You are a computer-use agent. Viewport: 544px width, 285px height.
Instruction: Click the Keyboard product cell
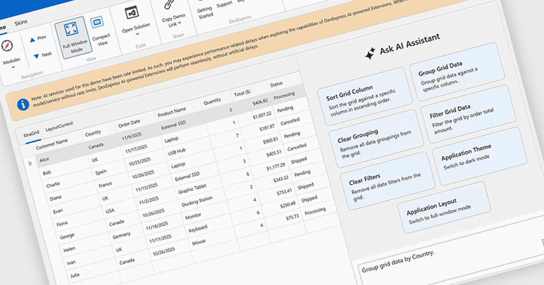click(198, 230)
